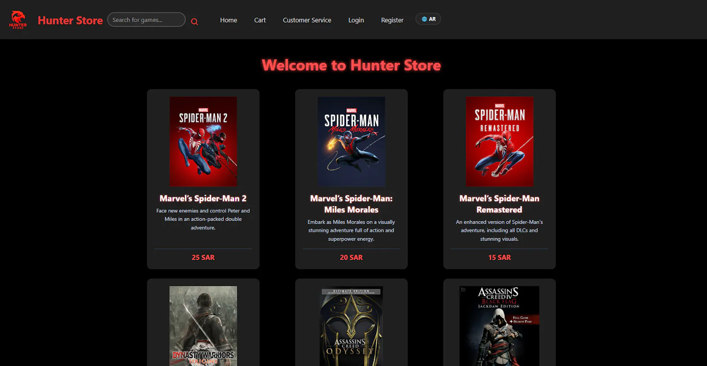Click the 'An enhanced version' description text

pos(499,230)
